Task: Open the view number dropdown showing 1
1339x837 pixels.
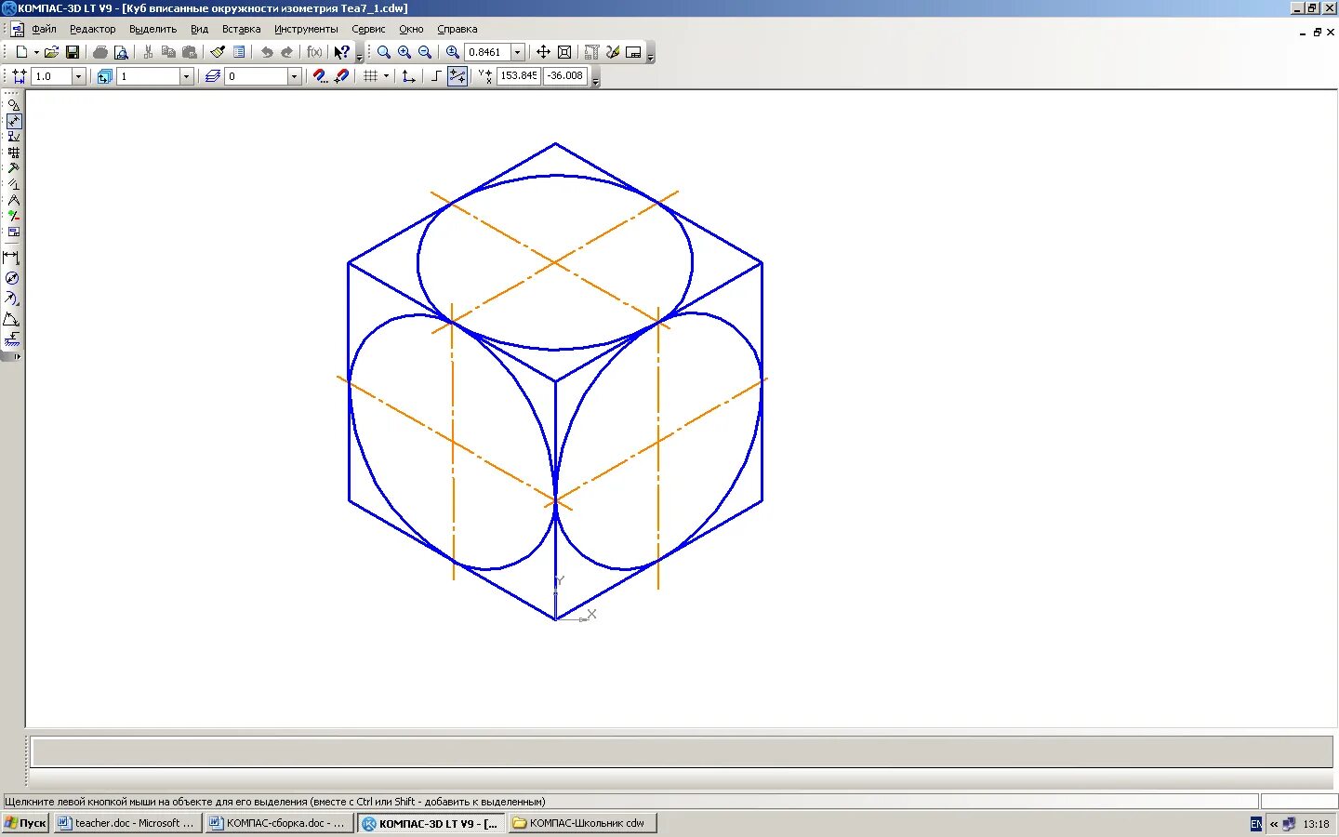Action: [x=186, y=76]
